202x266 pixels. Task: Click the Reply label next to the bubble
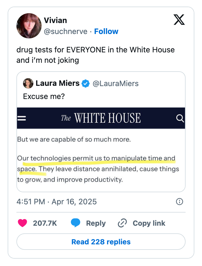(96, 223)
